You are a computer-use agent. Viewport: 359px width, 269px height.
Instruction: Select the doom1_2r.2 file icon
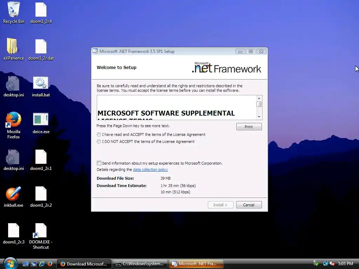[41, 196]
